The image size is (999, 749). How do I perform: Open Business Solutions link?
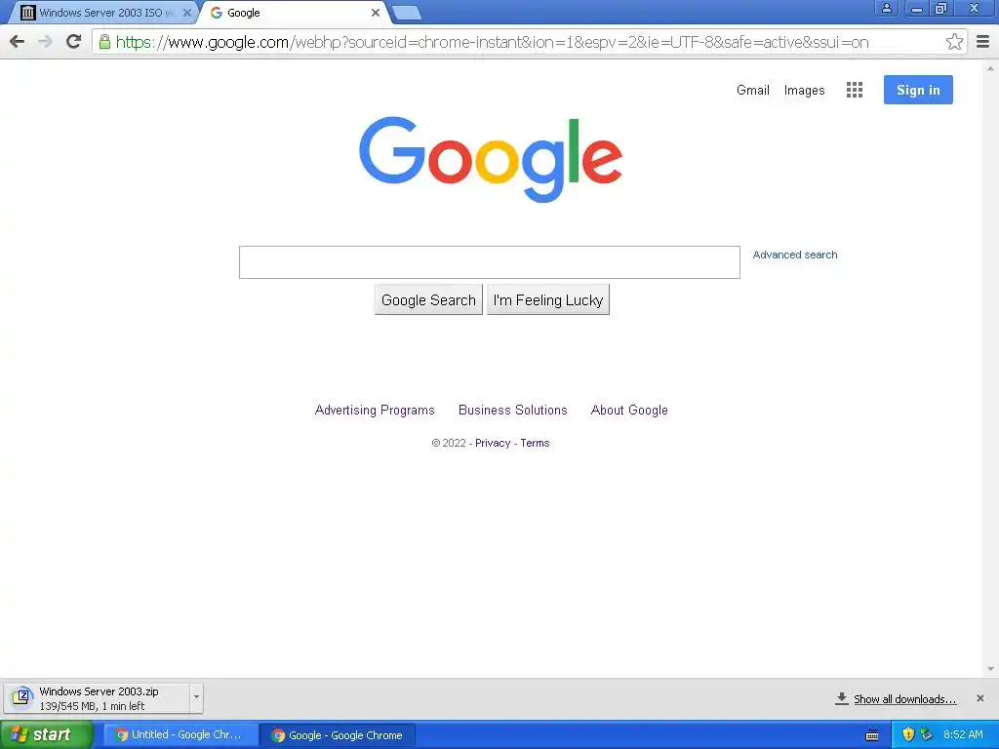513,411
